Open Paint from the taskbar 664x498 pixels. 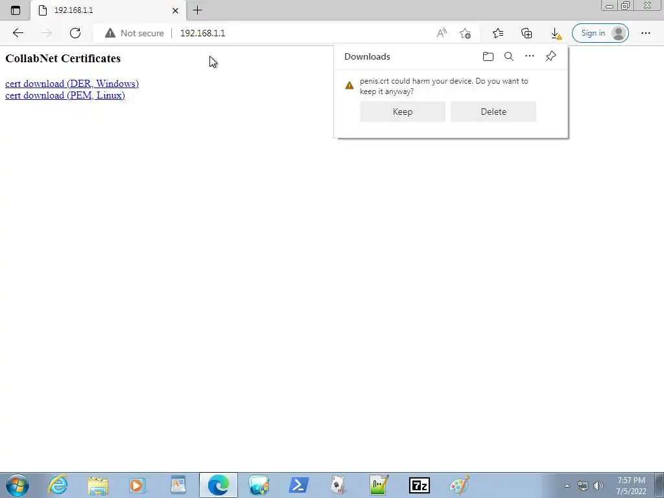coord(460,485)
